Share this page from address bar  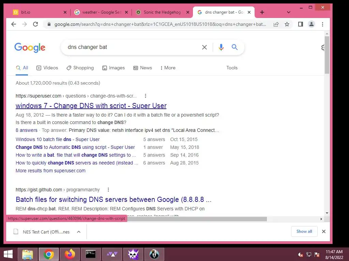(x=276, y=24)
